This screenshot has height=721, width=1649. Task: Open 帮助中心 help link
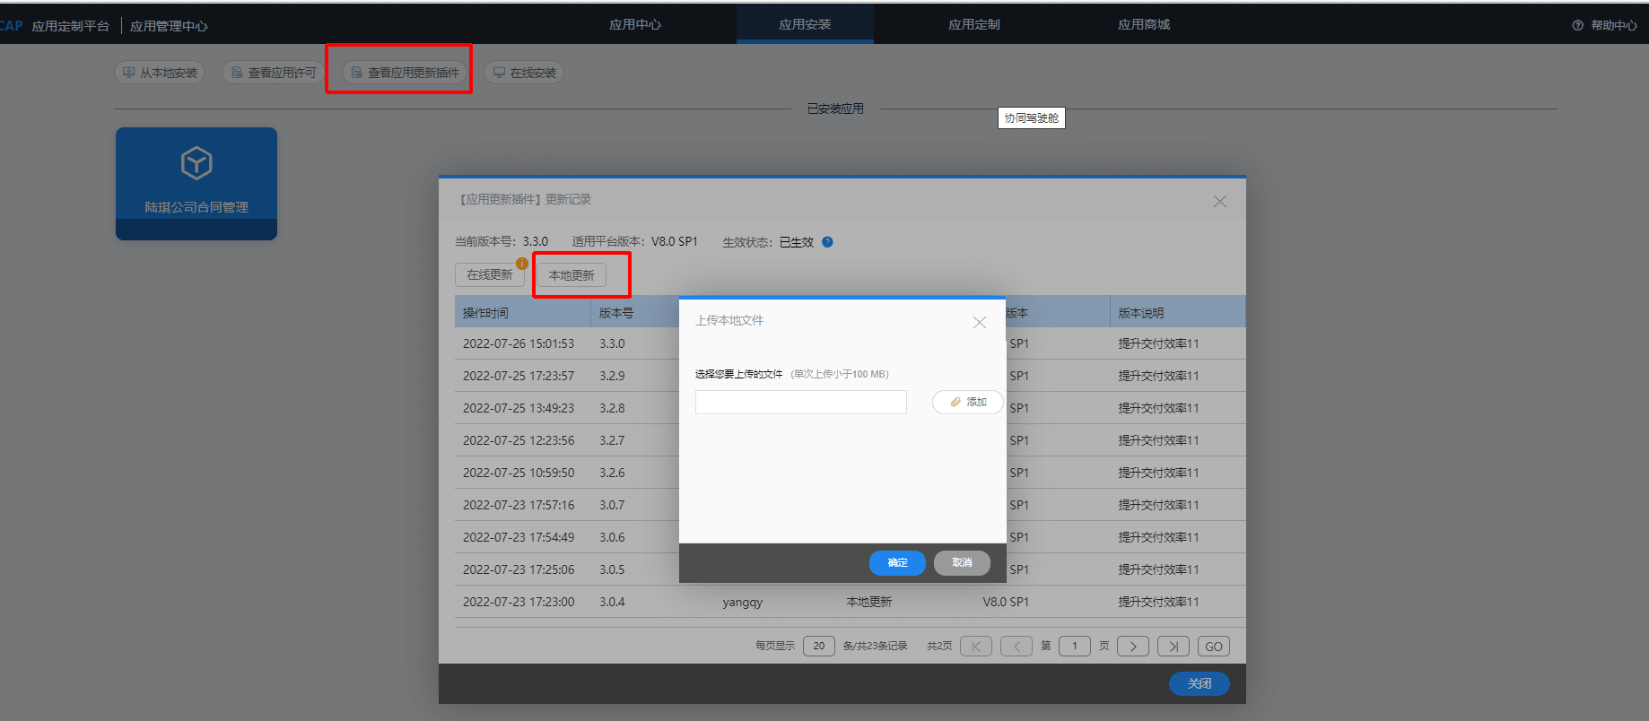click(x=1605, y=25)
